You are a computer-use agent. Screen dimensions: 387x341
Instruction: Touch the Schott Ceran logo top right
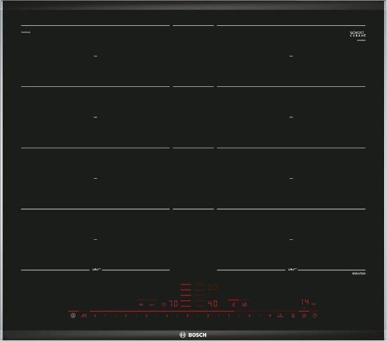click(358, 35)
